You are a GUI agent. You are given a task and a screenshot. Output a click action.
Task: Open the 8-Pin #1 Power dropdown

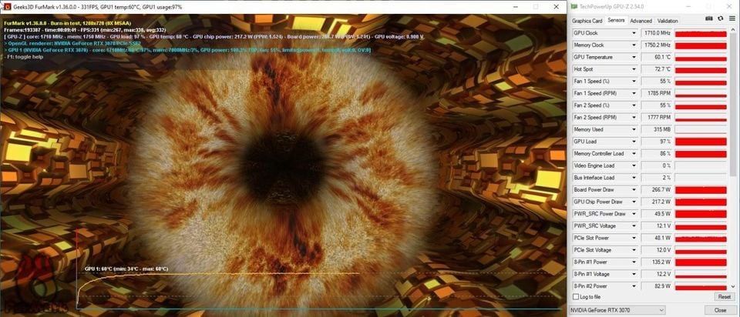(634, 262)
